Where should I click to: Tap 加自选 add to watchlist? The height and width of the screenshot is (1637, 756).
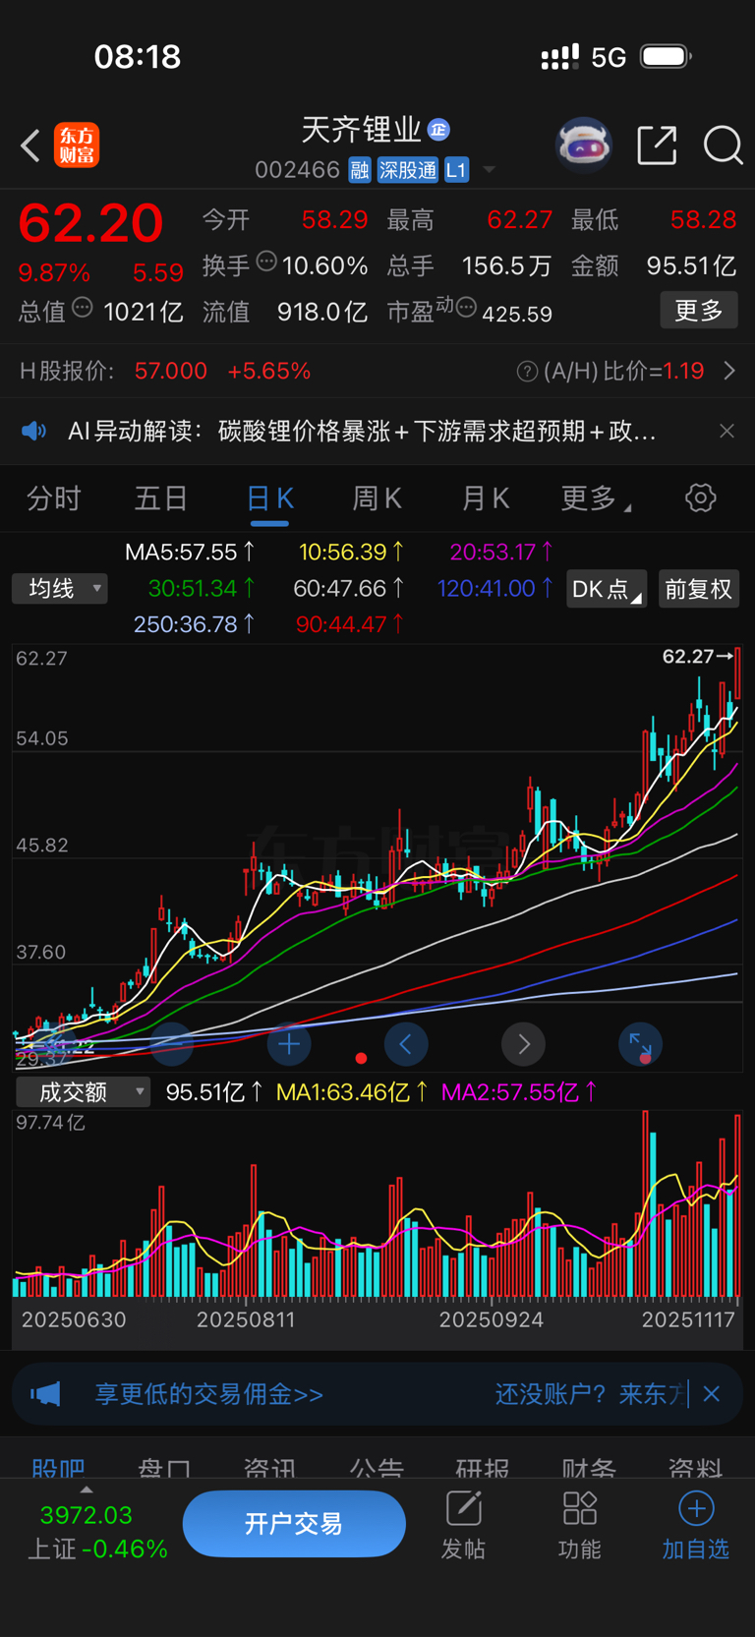[695, 1525]
